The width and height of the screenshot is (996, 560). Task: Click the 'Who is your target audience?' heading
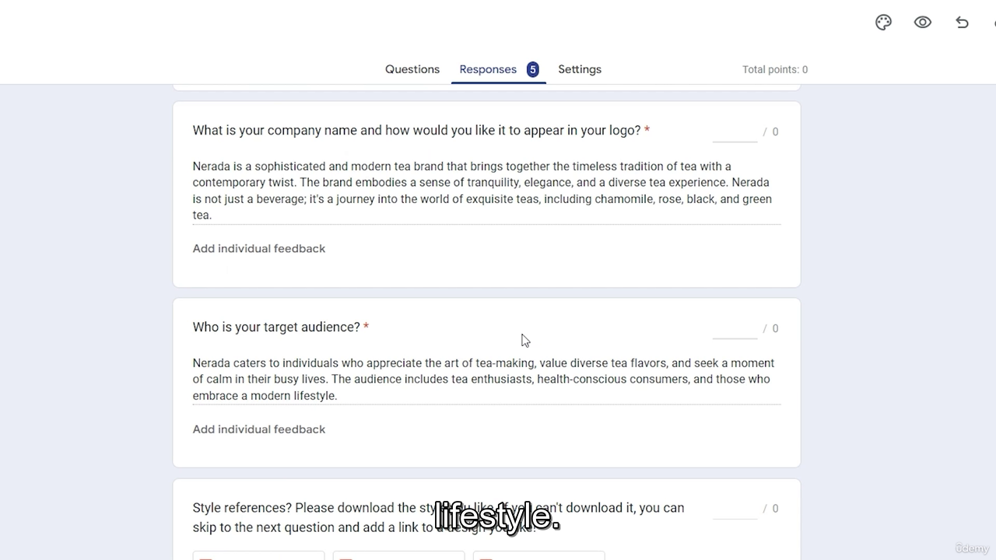[x=276, y=327]
